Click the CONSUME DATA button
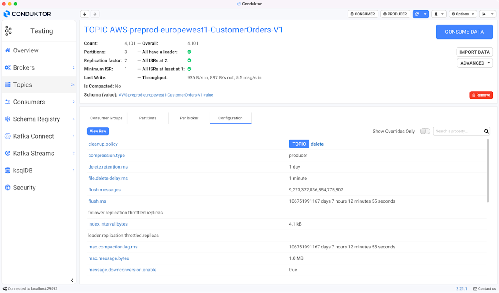499x293 pixels. click(x=464, y=32)
